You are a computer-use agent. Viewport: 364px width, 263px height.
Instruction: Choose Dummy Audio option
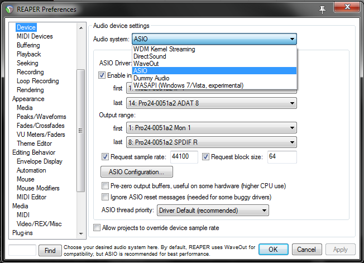tap(214, 78)
